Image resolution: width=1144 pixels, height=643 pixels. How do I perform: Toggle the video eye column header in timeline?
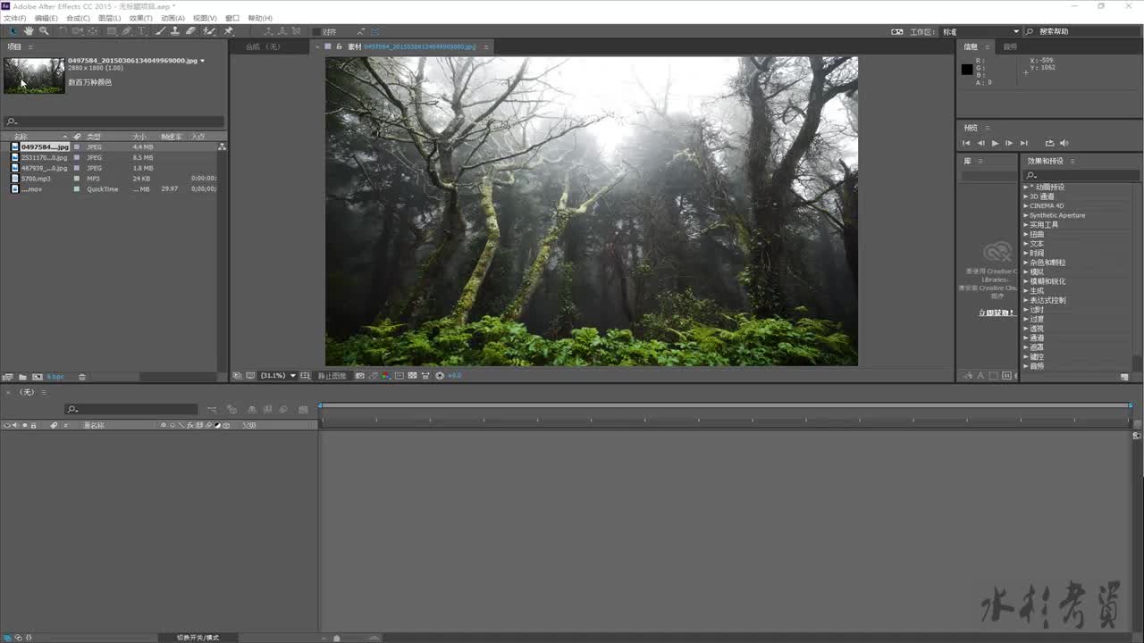[x=6, y=425]
